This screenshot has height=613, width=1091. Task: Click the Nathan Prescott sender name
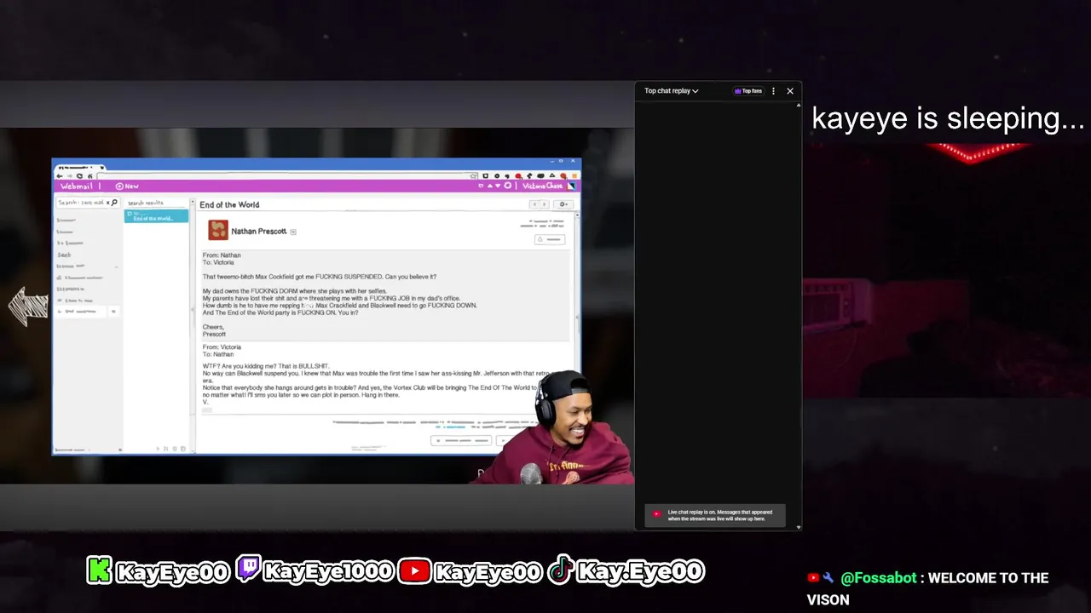(259, 231)
